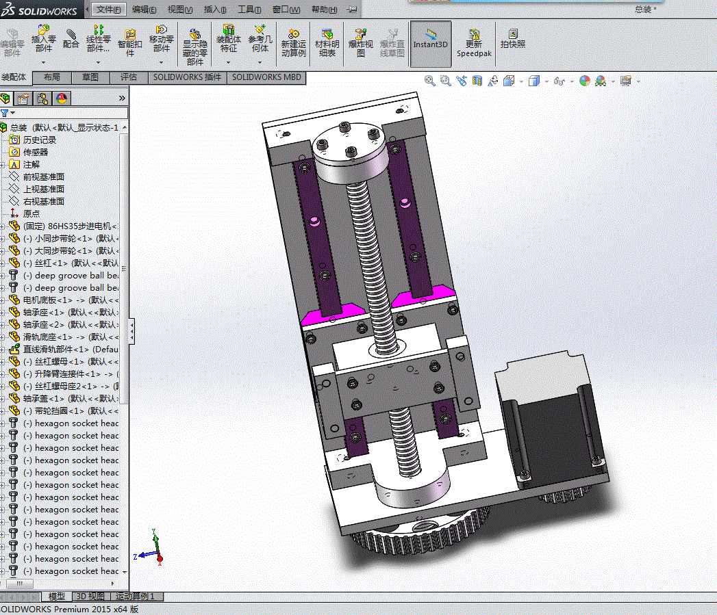Viewport: 717px width, 615px height.
Task: Click the appearance color sphere icon
Action: pos(584,81)
